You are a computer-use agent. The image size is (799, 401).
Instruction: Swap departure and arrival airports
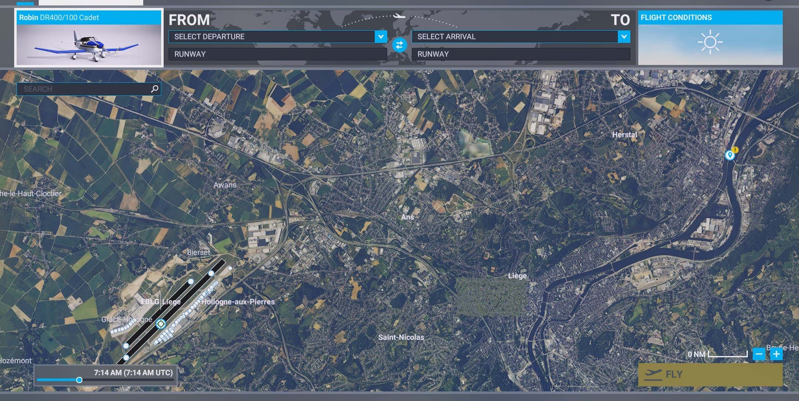click(399, 45)
